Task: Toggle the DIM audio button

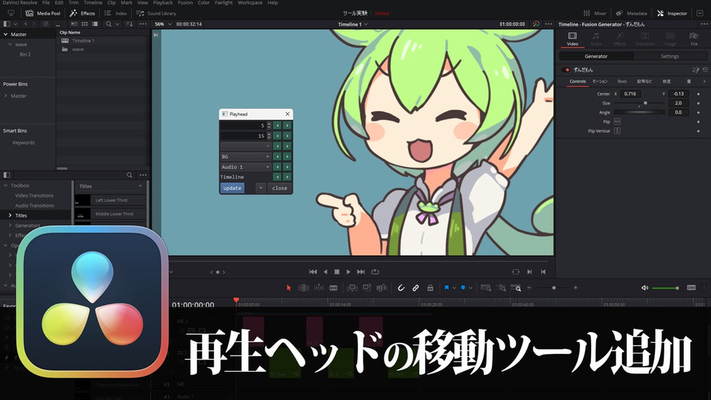Action: (691, 287)
